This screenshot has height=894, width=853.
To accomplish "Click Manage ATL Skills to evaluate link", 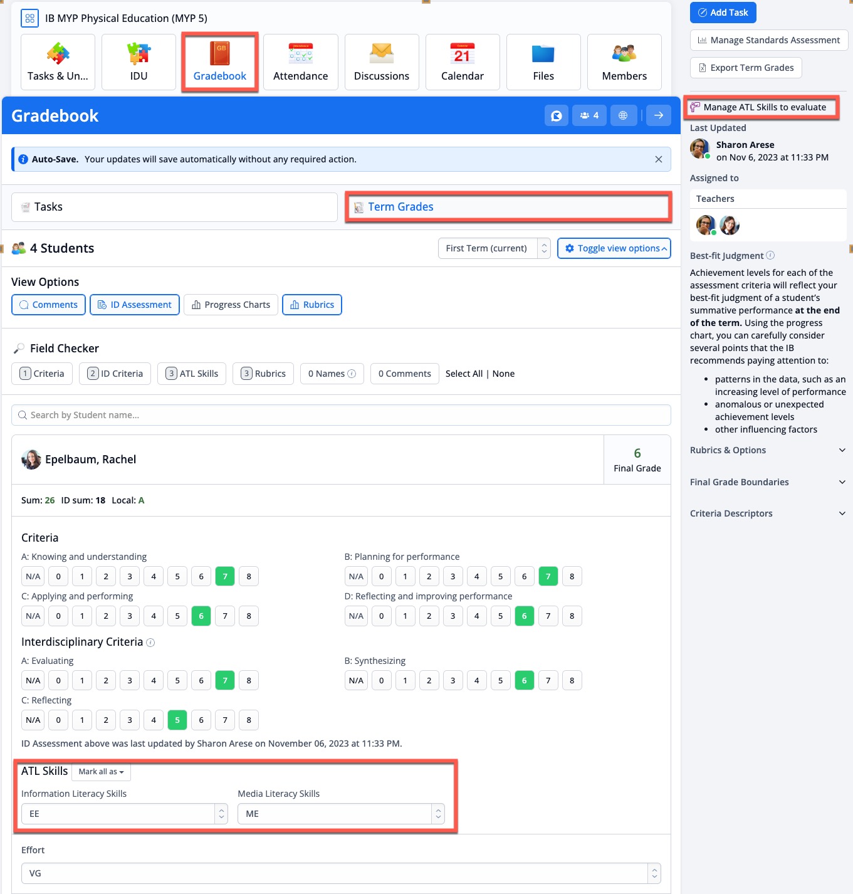I will pyautogui.click(x=764, y=107).
